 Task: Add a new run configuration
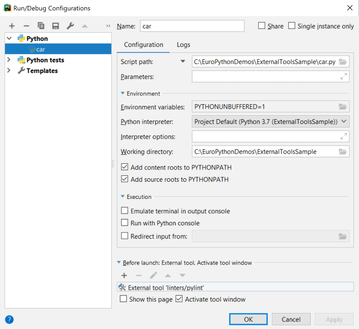[12, 26]
